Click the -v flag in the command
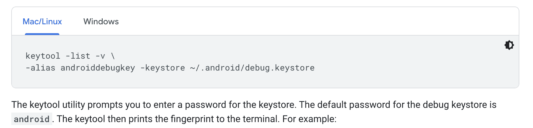Screen dimensions: 533x128 point(100,56)
